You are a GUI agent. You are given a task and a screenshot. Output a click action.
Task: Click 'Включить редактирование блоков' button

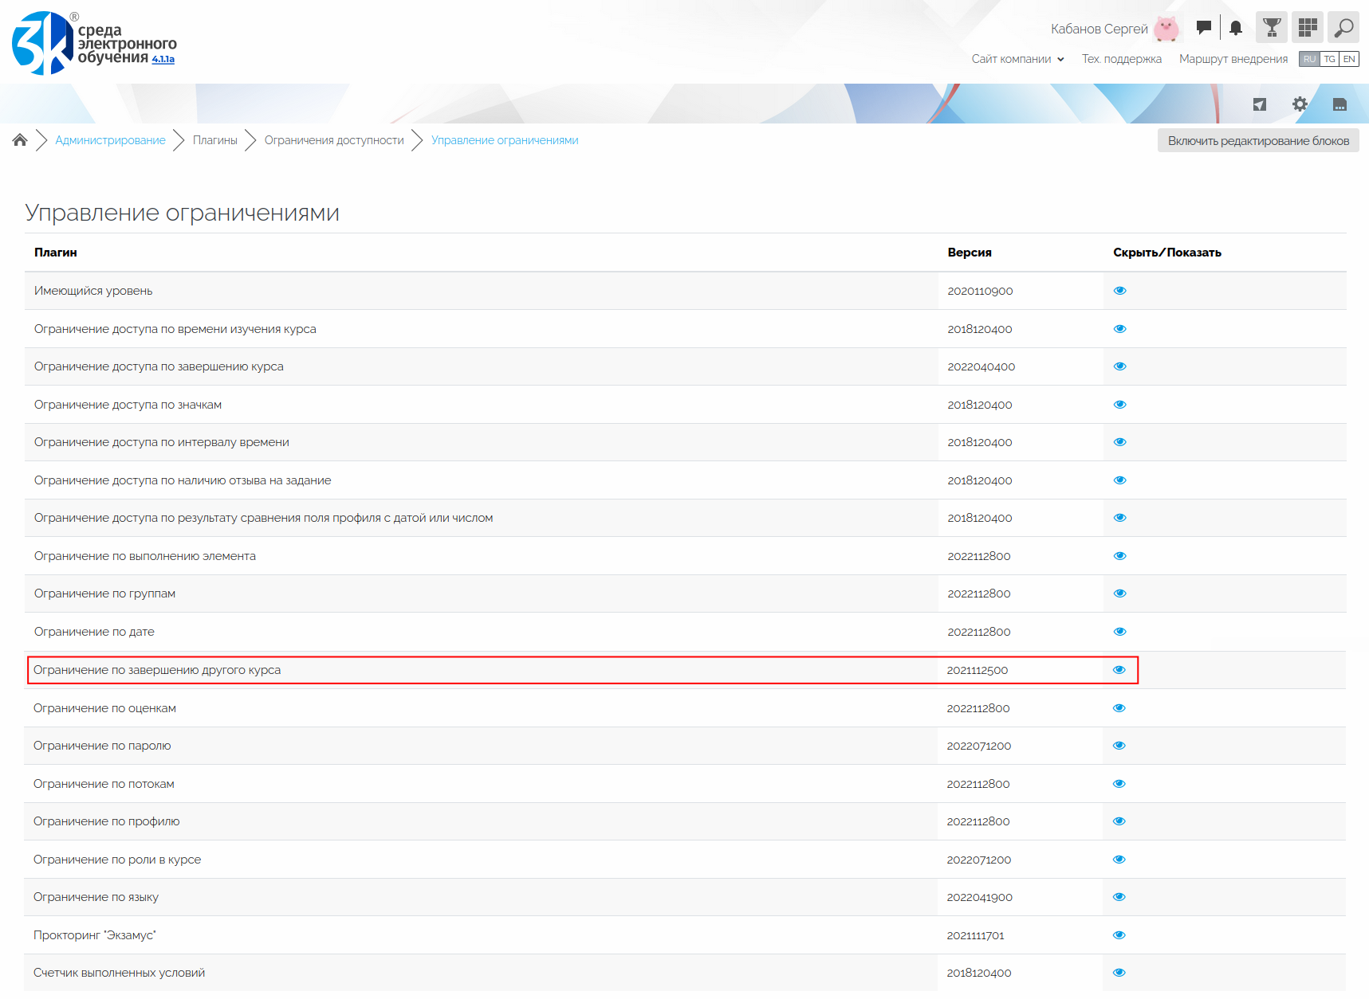[1258, 141]
